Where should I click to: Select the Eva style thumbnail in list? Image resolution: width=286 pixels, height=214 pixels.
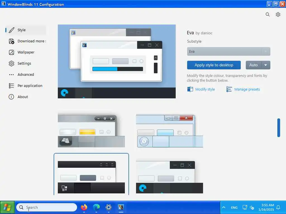(170, 177)
